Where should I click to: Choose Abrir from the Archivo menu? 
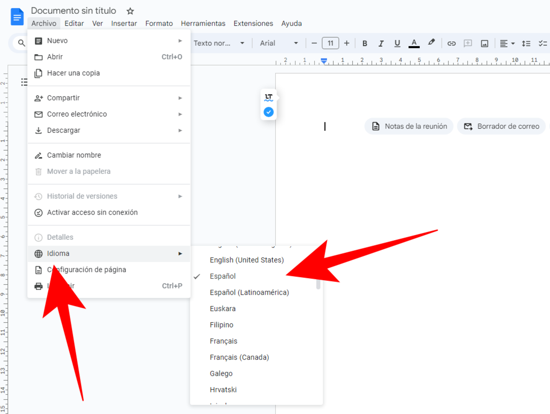click(x=109, y=57)
